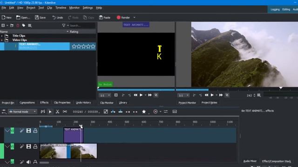Switch to the Compositions tab
Viewport: 298px width, 167px height.
pyautogui.click(x=27, y=103)
